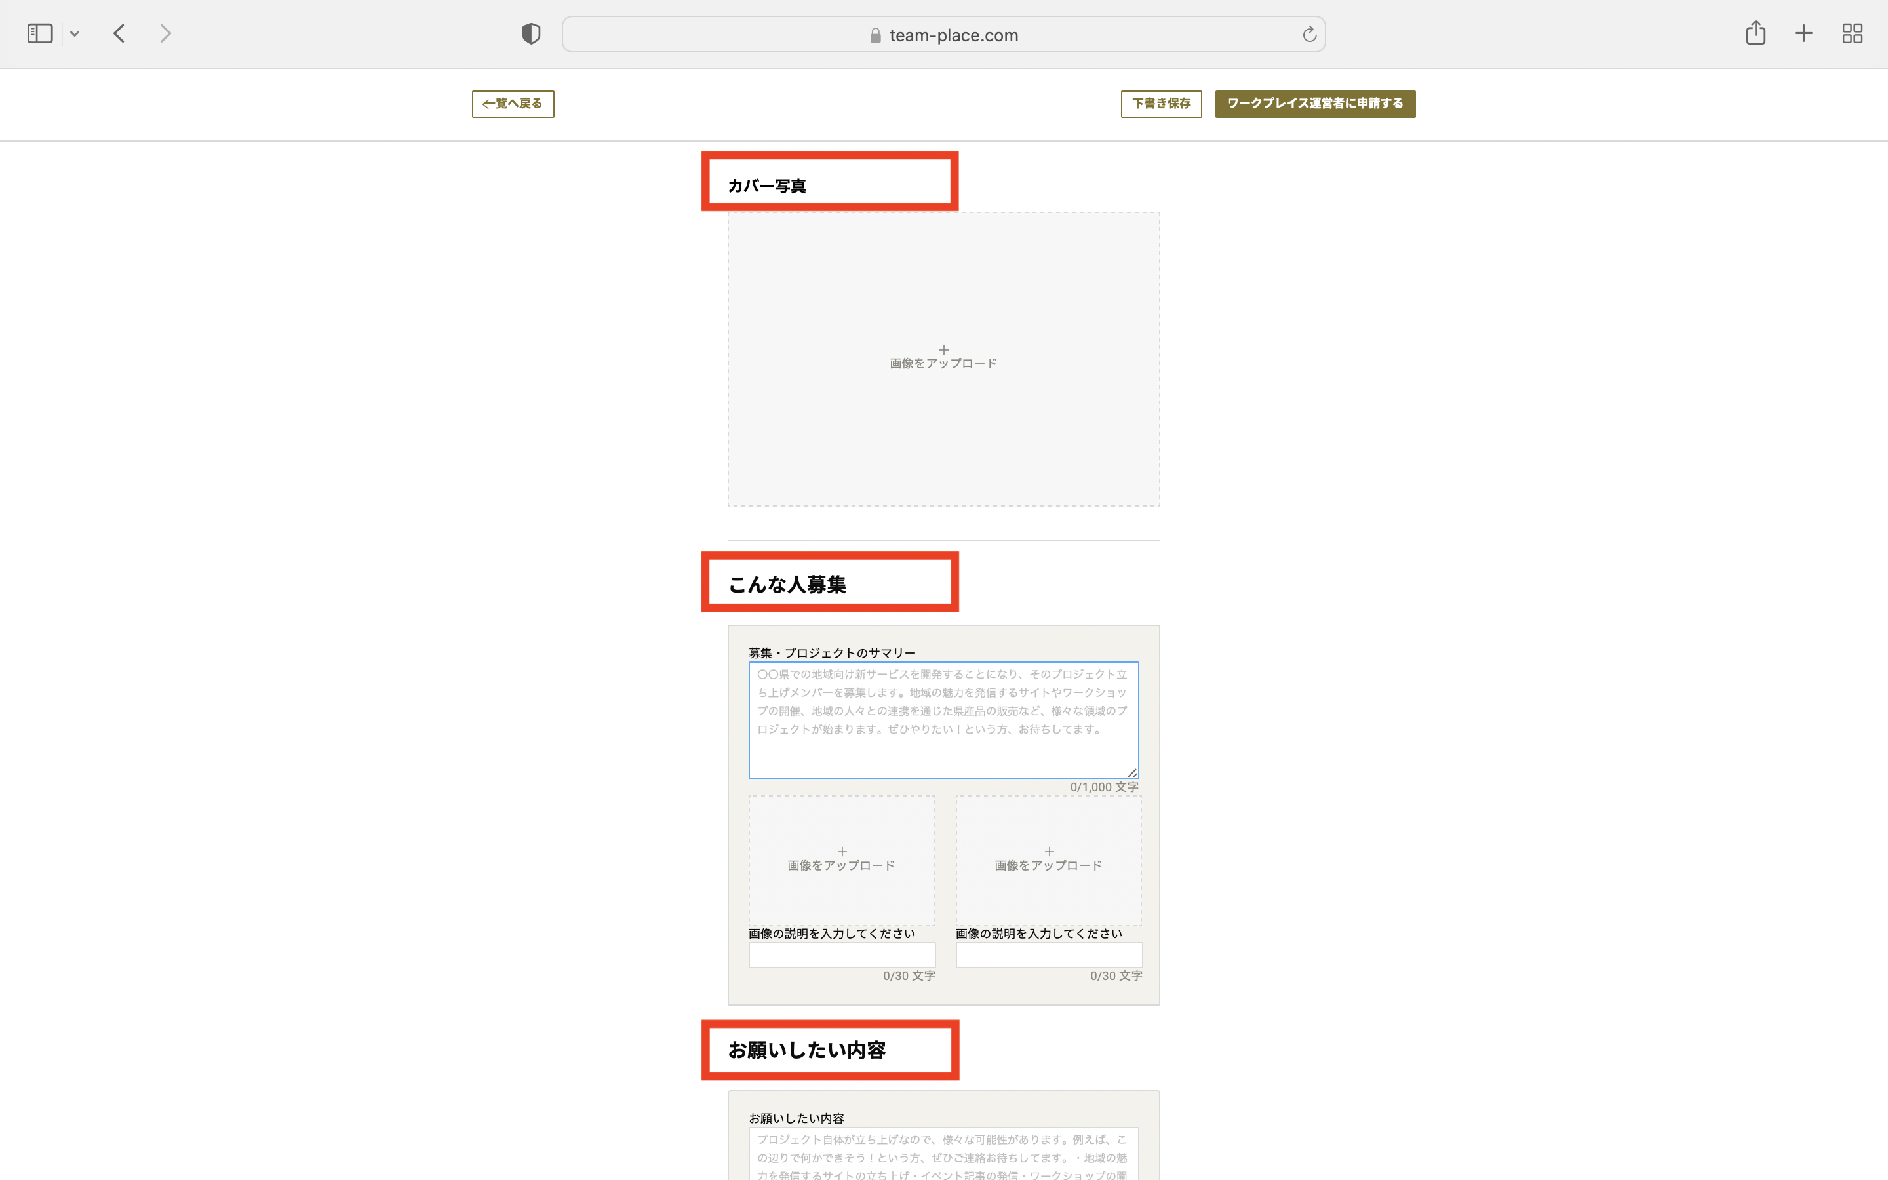This screenshot has height=1180, width=1888.
Task: Click the right image description input field
Action: tap(1048, 954)
